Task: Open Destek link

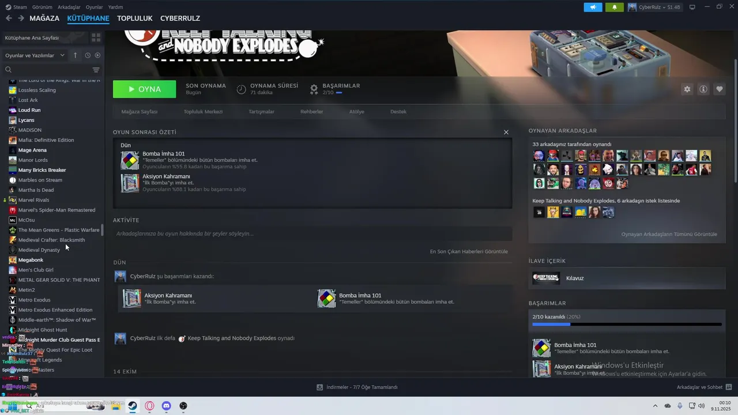Action: (398, 112)
